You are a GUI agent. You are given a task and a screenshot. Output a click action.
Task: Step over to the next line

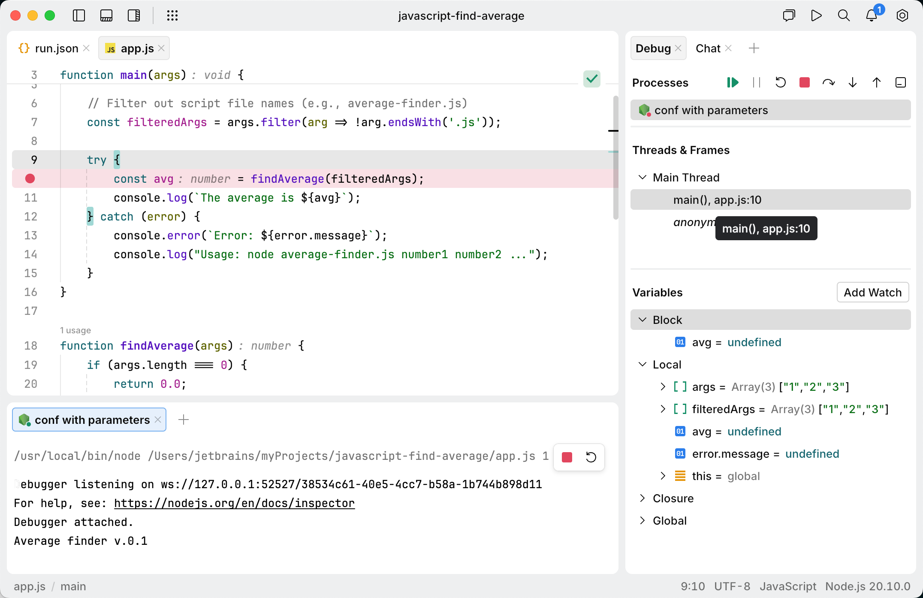(x=828, y=82)
